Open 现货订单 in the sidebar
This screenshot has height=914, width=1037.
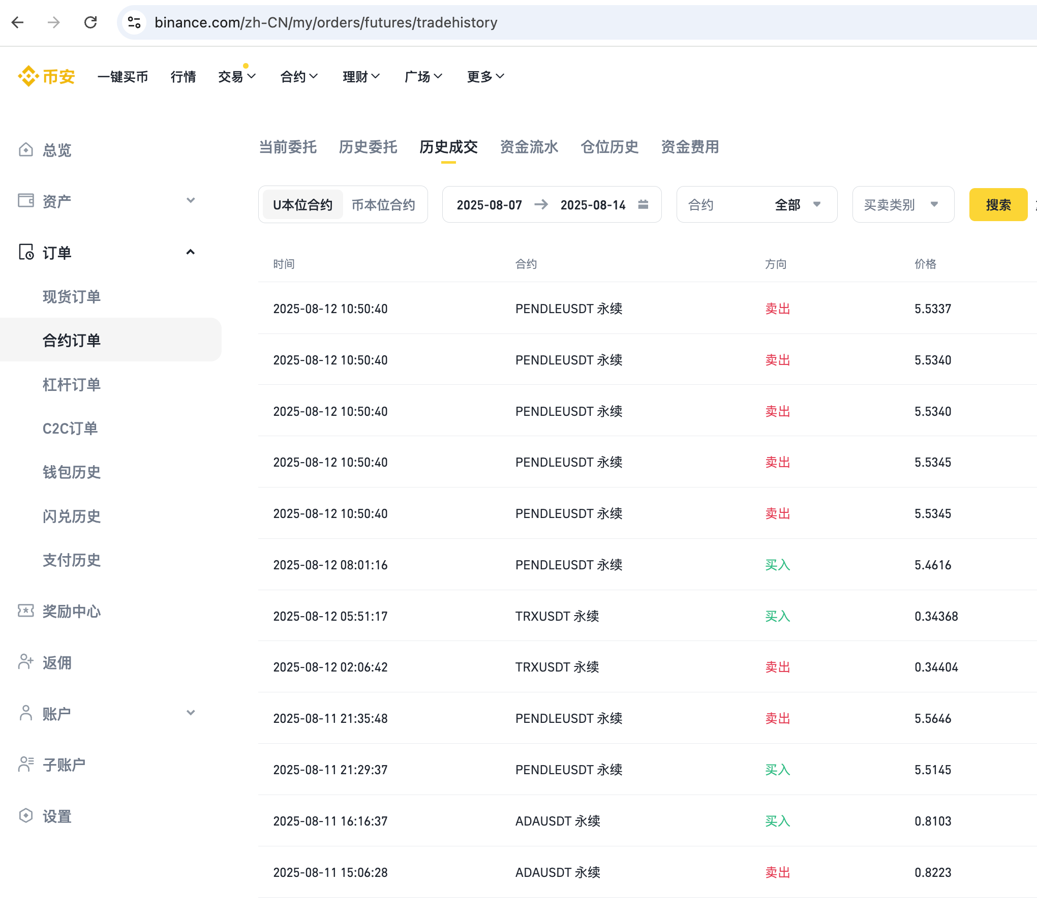point(72,297)
